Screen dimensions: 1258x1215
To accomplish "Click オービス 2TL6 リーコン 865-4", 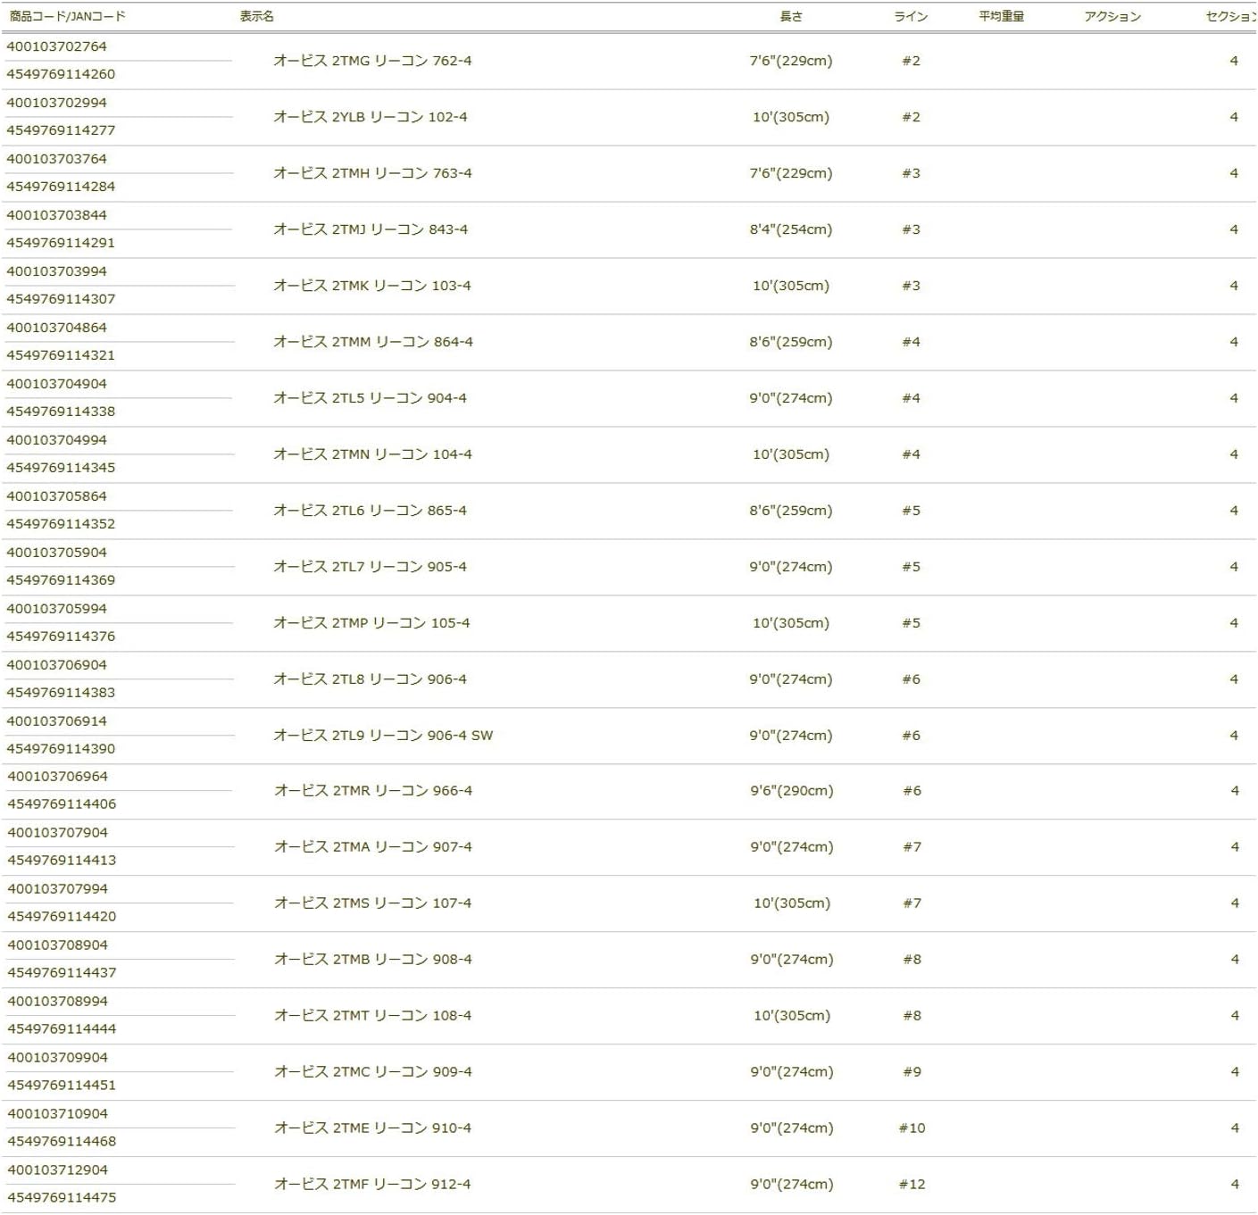I will (371, 511).
